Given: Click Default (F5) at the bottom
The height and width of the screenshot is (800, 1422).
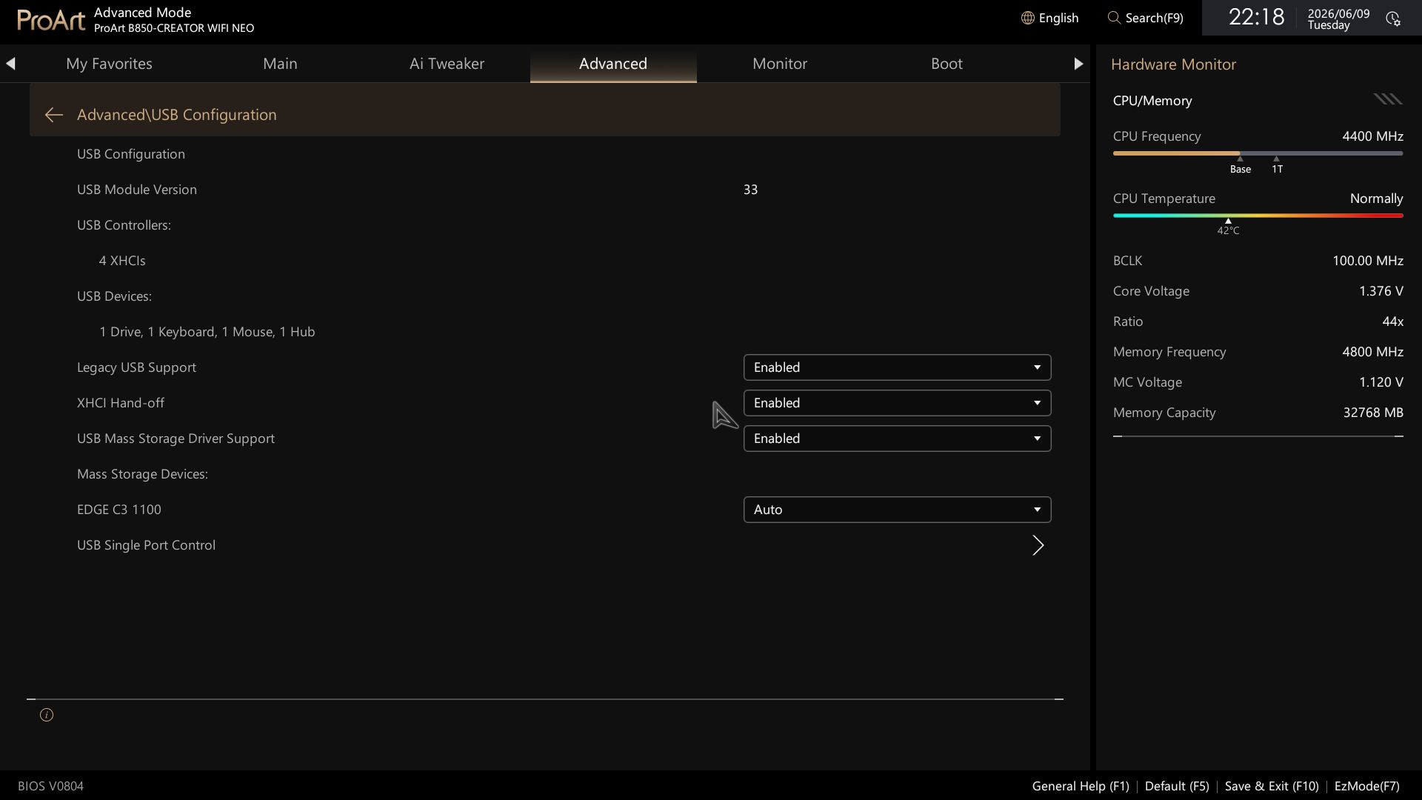Looking at the screenshot, I should 1177,786.
